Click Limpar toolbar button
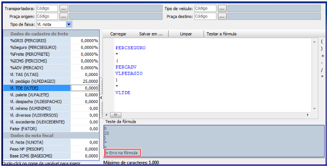The width and height of the screenshot is (327, 168). 186,34
